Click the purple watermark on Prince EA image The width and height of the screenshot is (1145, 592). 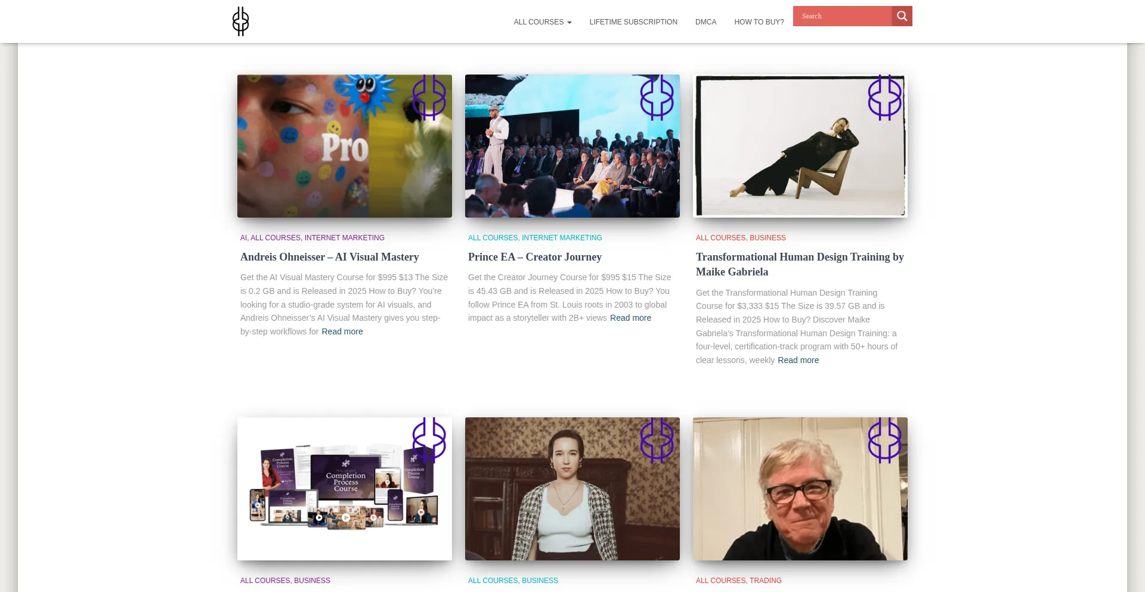(657, 97)
